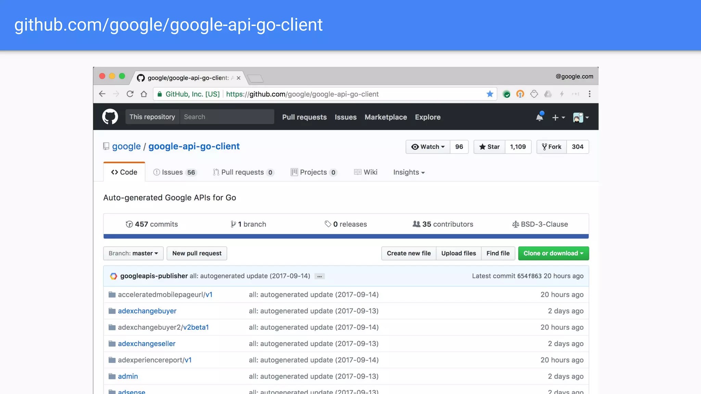View 0 releases page
This screenshot has width=701, height=394.
346,224
